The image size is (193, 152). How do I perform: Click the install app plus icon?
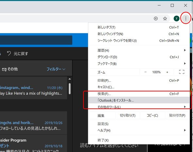pyautogui.click(x=156, y=18)
